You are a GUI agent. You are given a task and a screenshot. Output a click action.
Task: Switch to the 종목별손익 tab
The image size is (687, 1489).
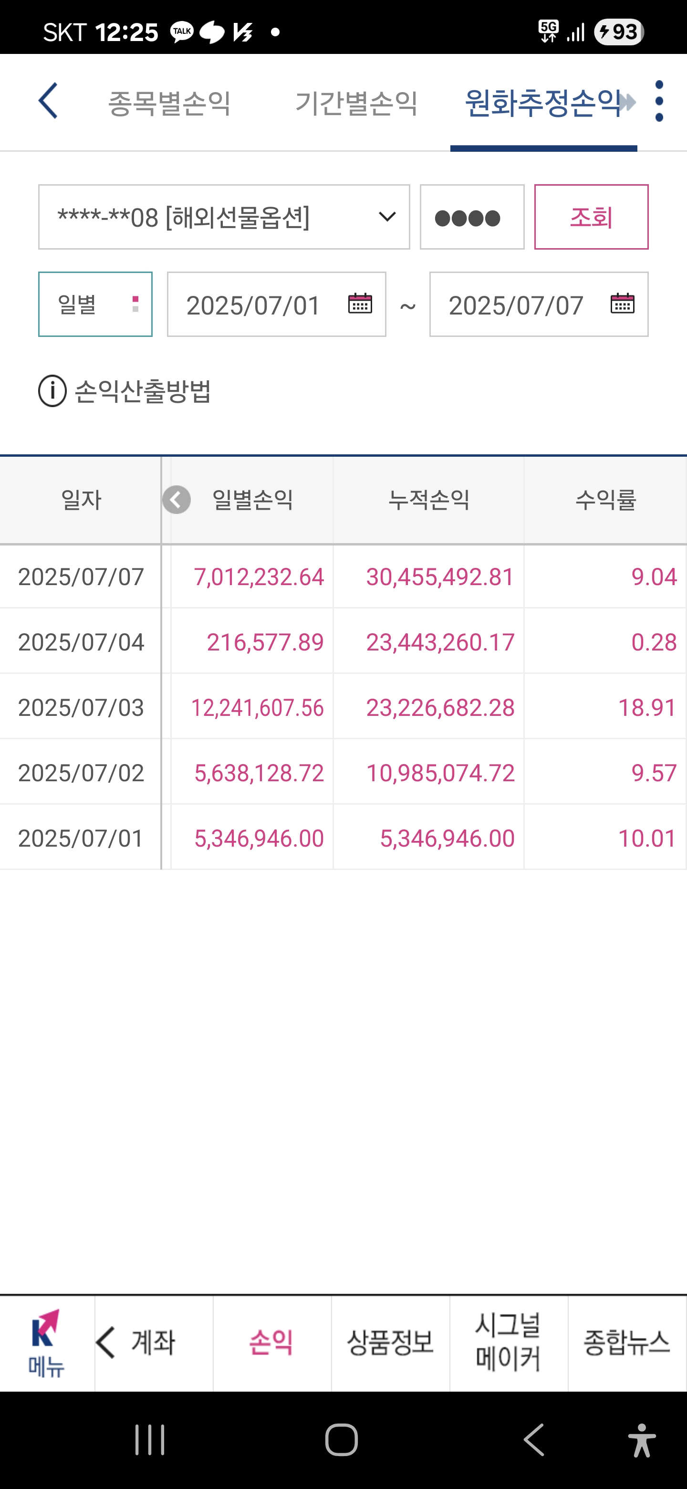point(169,103)
